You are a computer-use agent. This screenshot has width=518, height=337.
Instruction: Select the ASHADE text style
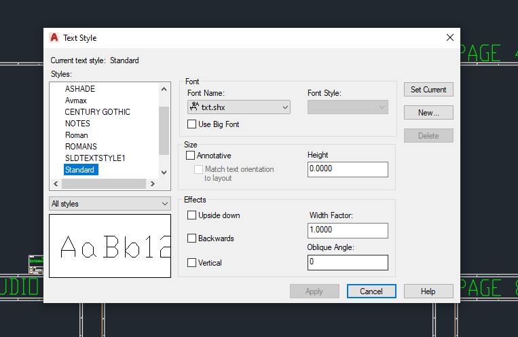click(80, 89)
